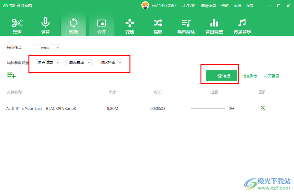
Task: Select the 剪辑 scissors tool
Action: (17, 26)
